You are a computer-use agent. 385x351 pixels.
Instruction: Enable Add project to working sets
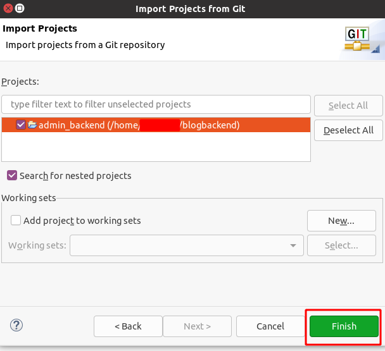(x=16, y=220)
